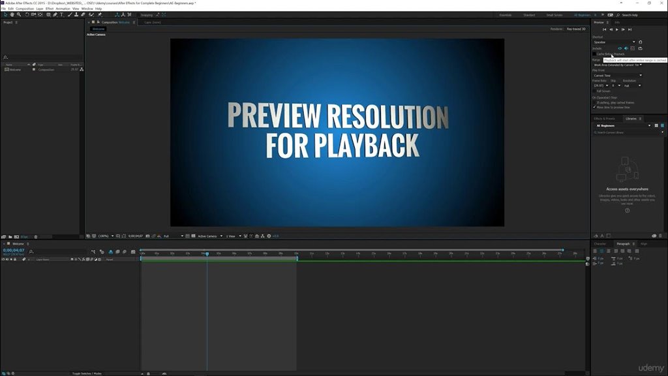668x376 pixels.
Task: Click Ray-traced 3D renderer button
Action: click(x=576, y=29)
